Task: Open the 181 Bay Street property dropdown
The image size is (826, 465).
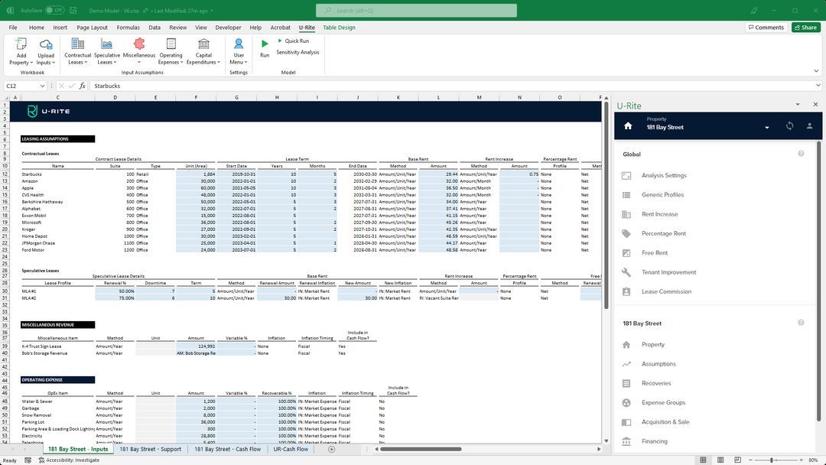Action: click(x=766, y=127)
